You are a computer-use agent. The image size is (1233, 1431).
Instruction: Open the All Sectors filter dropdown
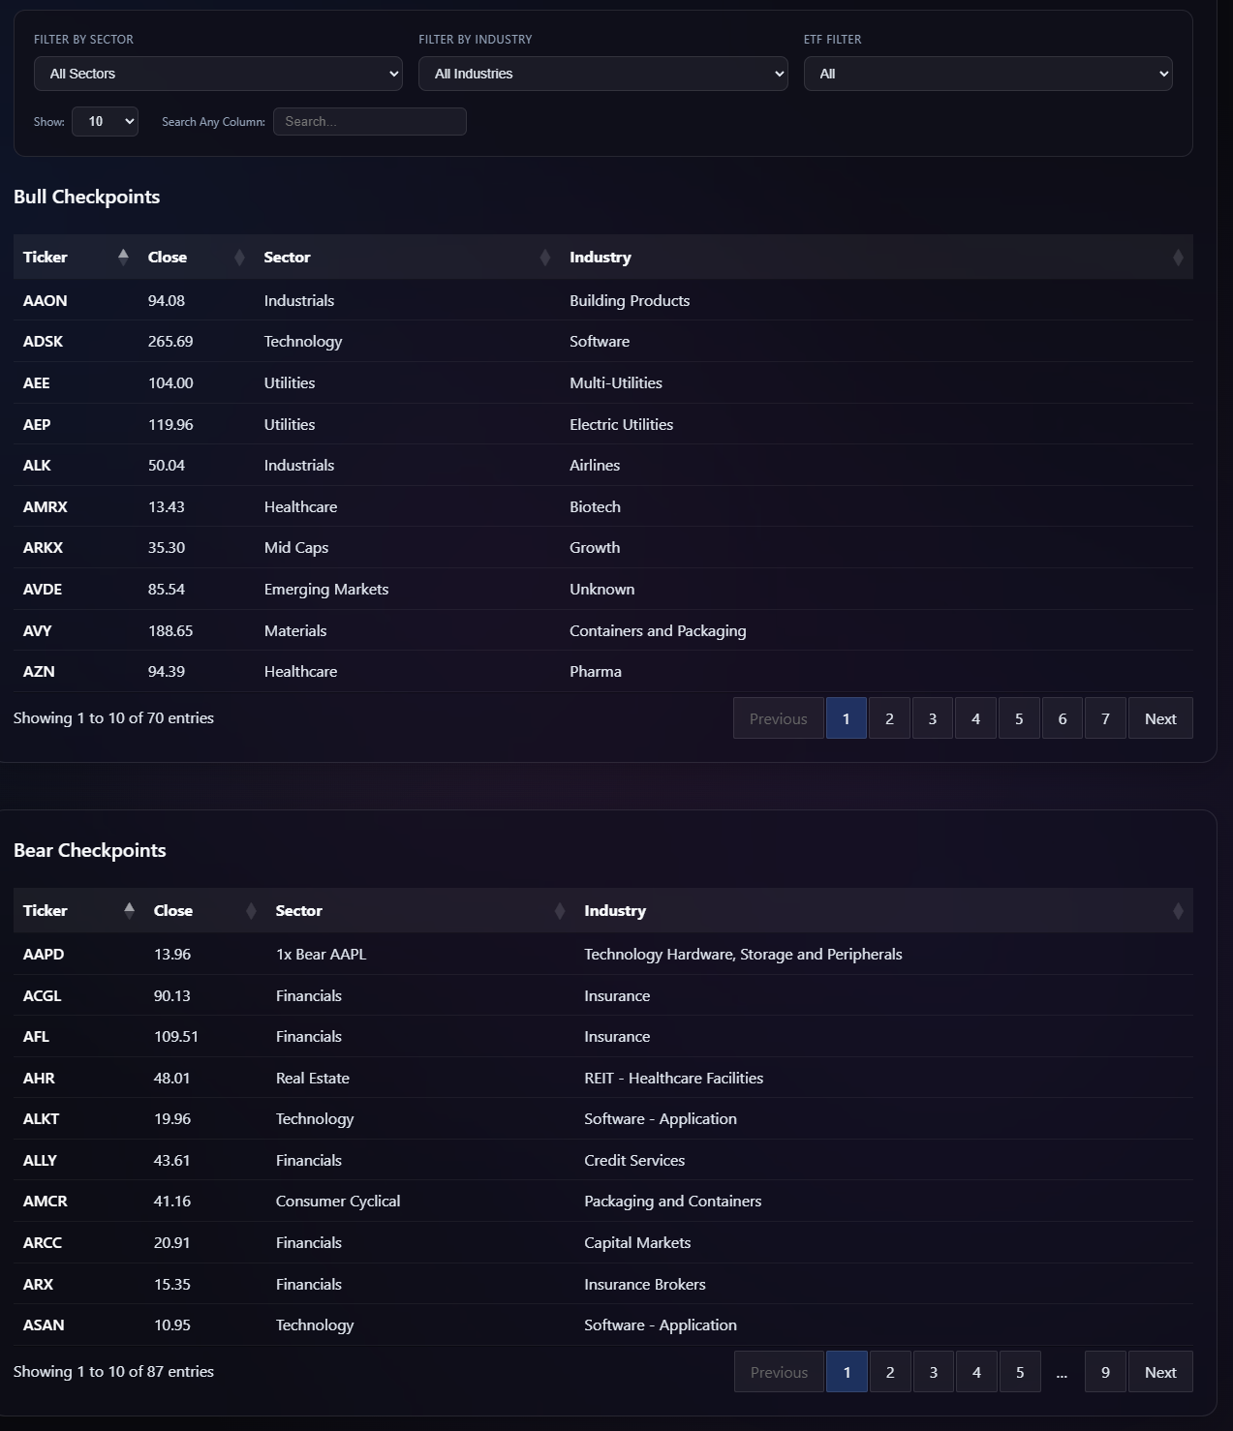[218, 74]
